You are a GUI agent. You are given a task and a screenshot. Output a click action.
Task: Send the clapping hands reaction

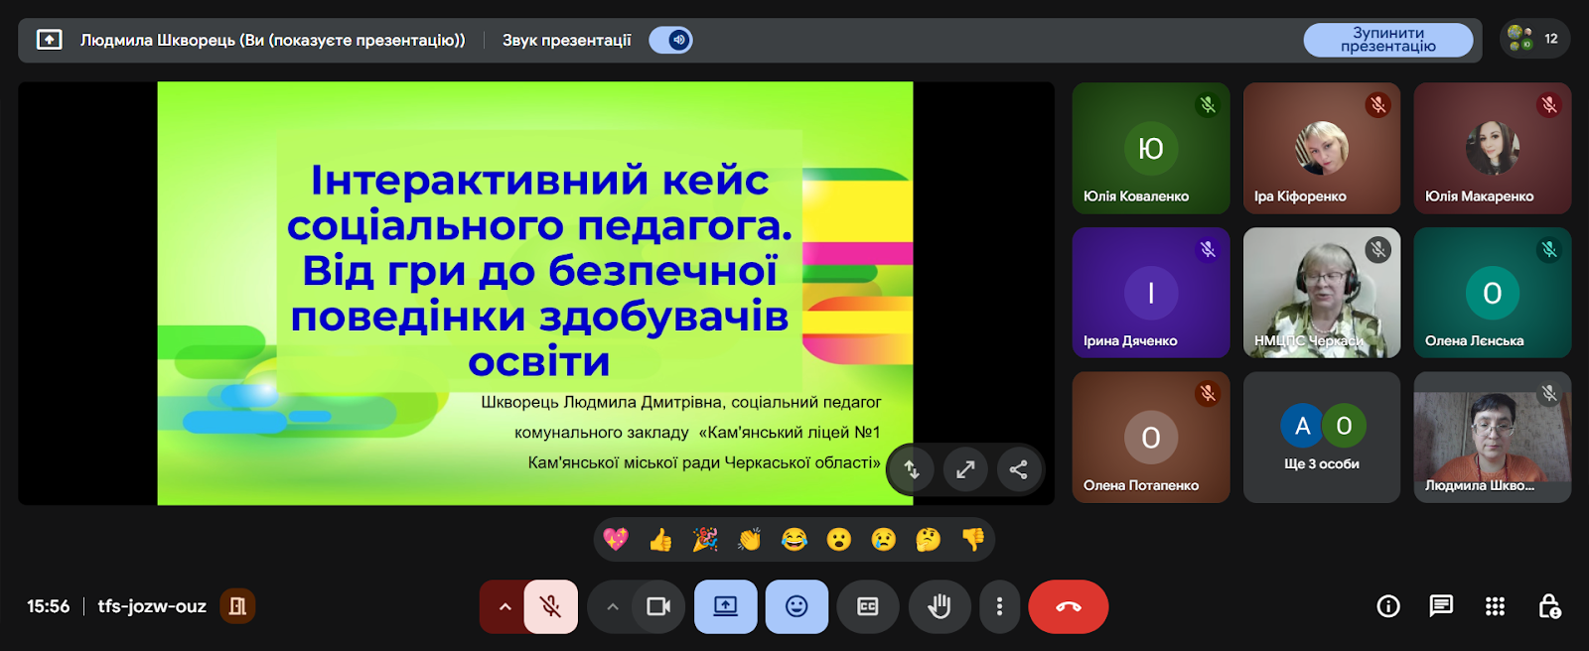(750, 540)
